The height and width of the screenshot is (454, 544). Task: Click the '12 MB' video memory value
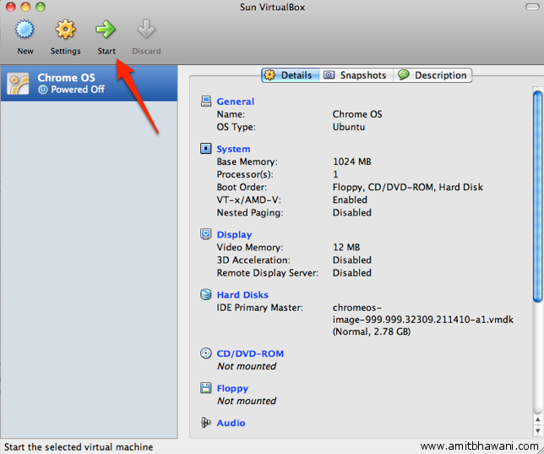346,248
